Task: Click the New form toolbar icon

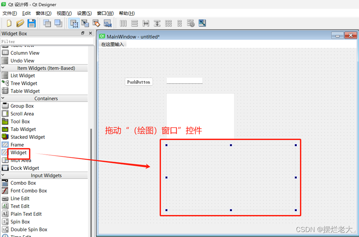Action: pos(9,23)
